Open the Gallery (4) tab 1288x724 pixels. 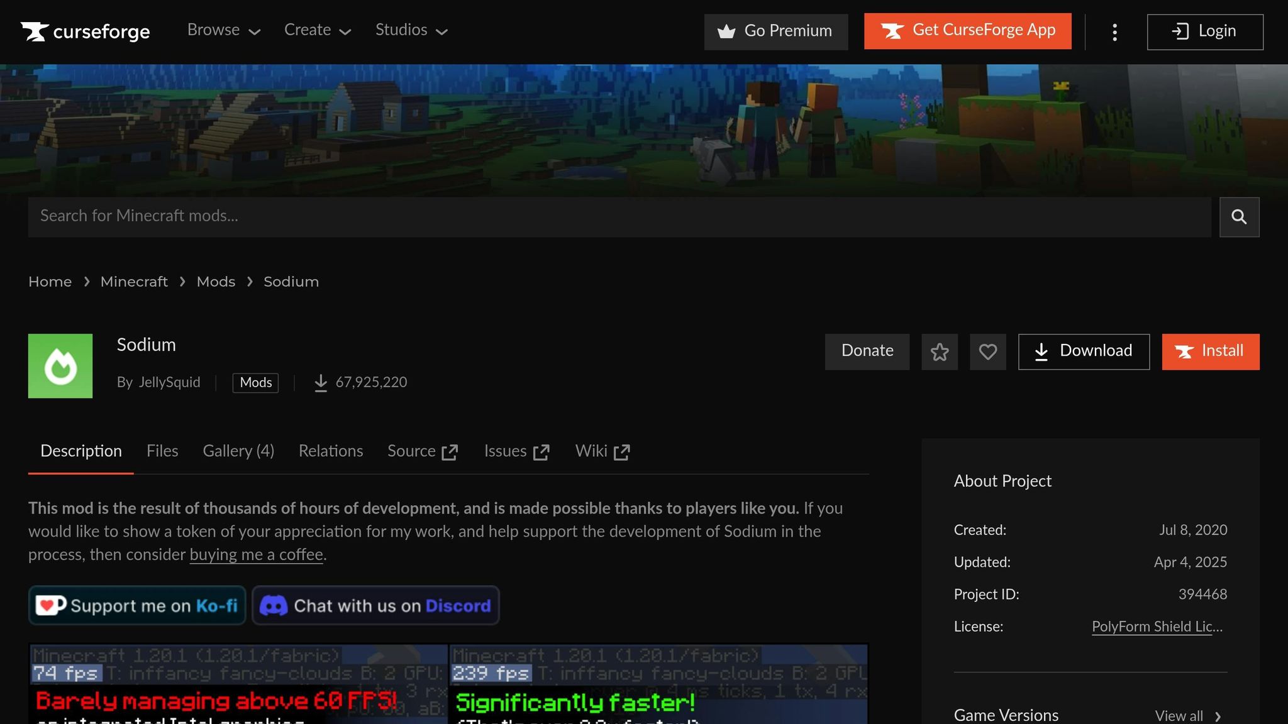point(238,451)
